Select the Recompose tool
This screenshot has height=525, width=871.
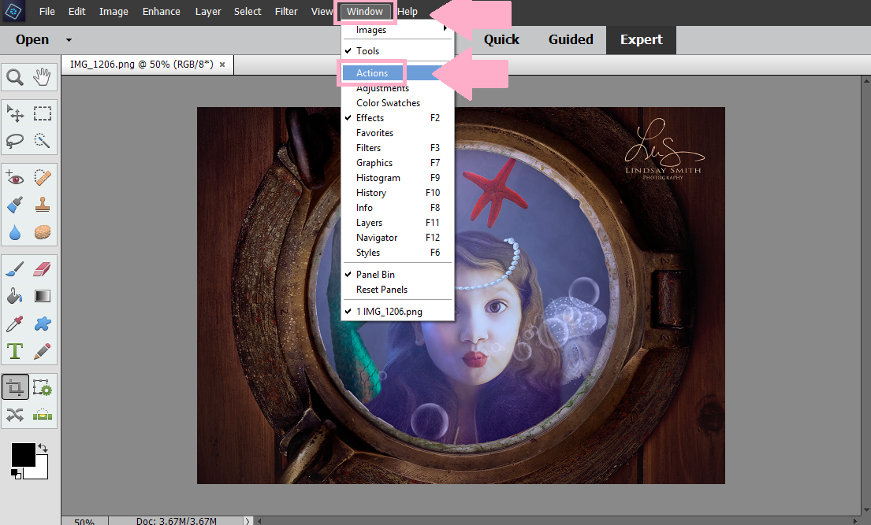(x=43, y=387)
